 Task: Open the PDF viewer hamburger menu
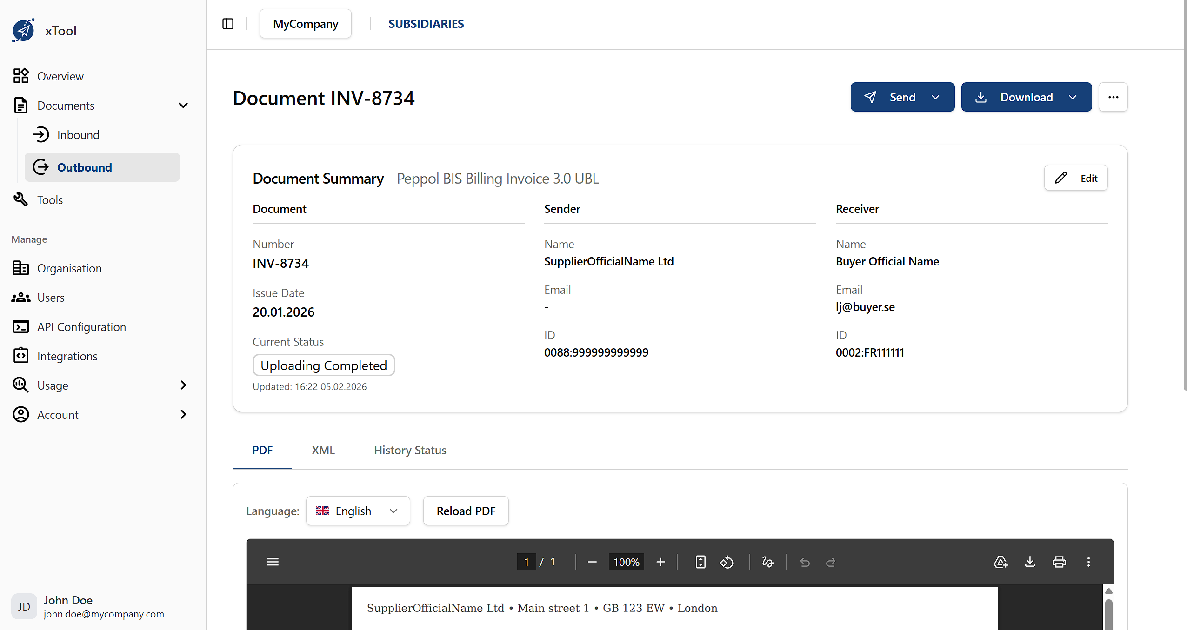(273, 562)
